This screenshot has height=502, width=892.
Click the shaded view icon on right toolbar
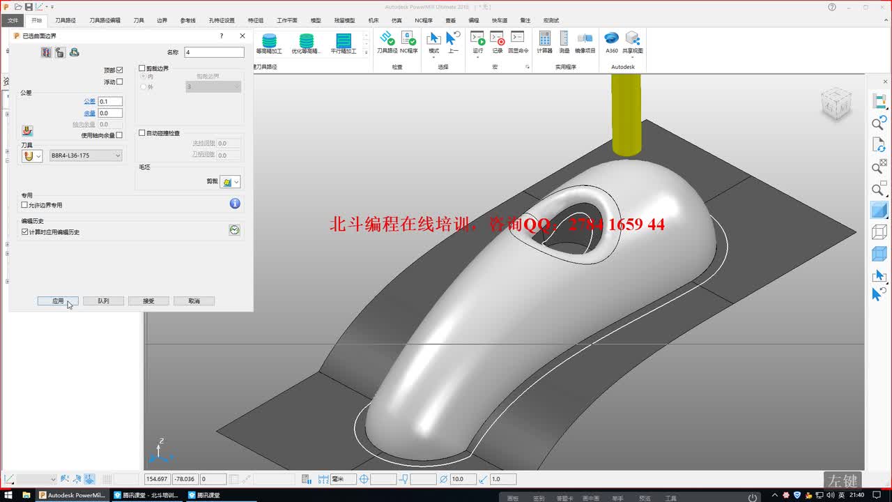tap(879, 210)
